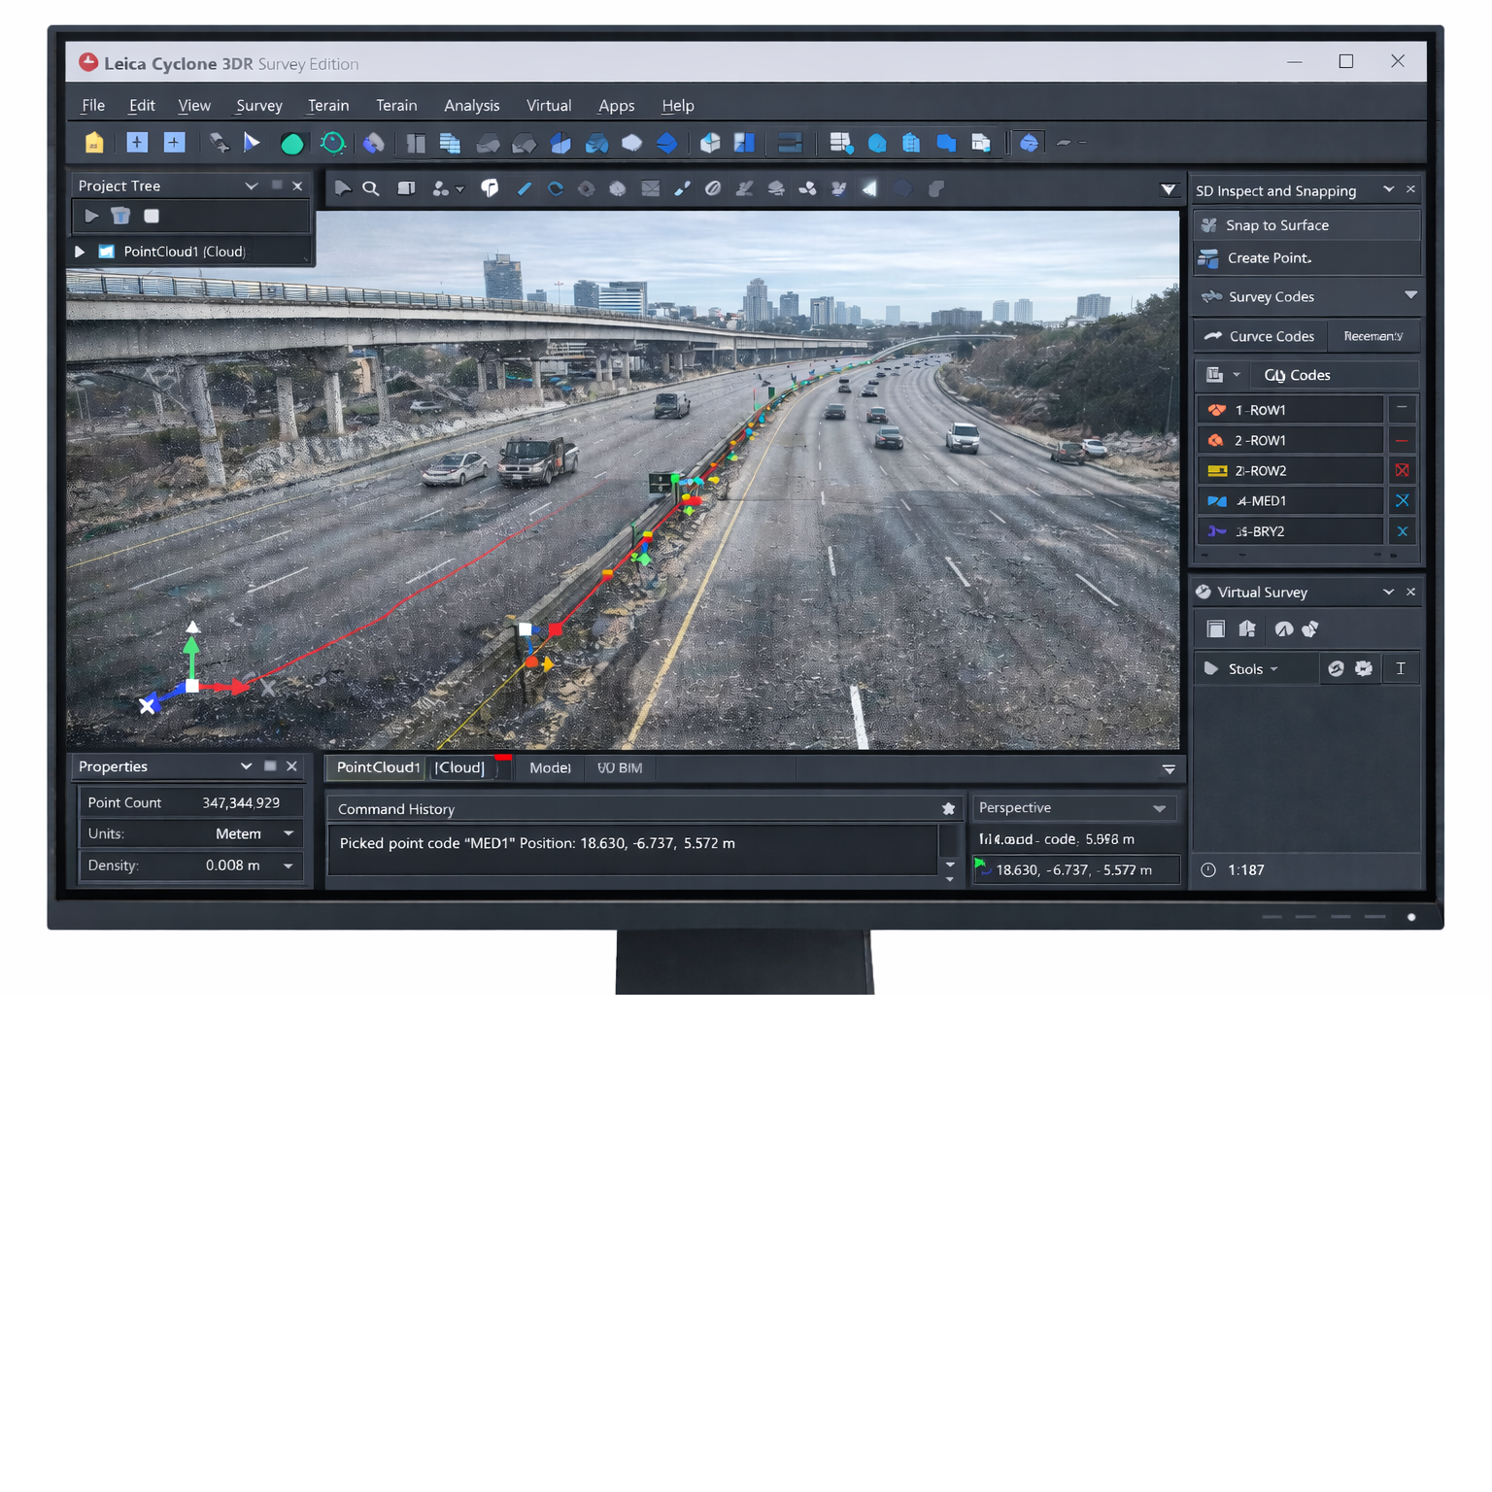
Task: Click the pin icon in Command History
Action: [x=948, y=809]
